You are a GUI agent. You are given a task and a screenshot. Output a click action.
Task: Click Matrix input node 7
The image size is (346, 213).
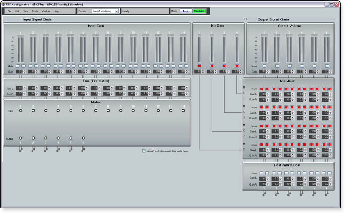point(96,111)
